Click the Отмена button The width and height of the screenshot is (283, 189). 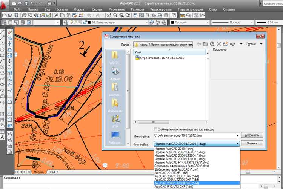coord(252,143)
